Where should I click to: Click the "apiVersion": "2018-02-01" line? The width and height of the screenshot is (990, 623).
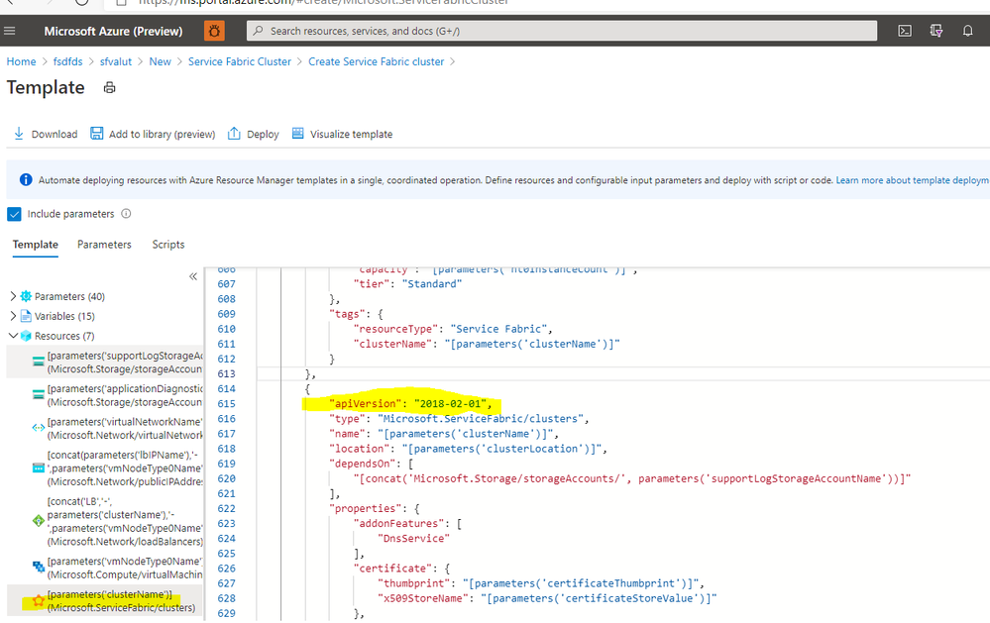tap(409, 403)
